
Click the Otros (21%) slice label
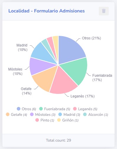point(91,38)
